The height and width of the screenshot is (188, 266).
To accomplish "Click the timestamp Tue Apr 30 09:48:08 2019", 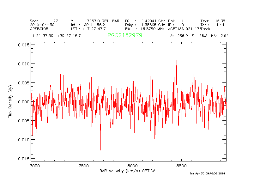I will pos(207,173).
